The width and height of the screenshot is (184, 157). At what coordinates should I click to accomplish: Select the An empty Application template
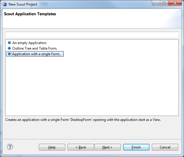[x=30, y=43]
